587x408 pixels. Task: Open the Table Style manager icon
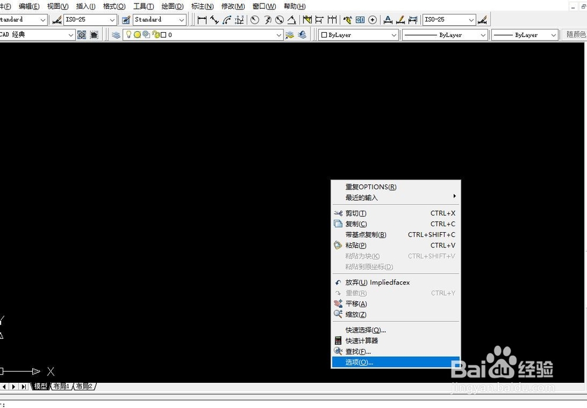coord(126,19)
